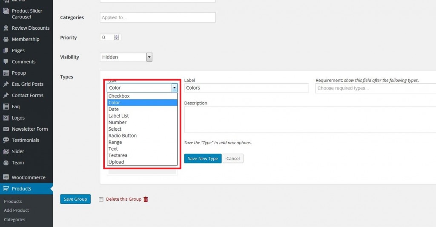Viewport: 436px width, 227px height.
Task: Open the Visibility dropdown showing Hidden
Action: pyautogui.click(x=126, y=57)
